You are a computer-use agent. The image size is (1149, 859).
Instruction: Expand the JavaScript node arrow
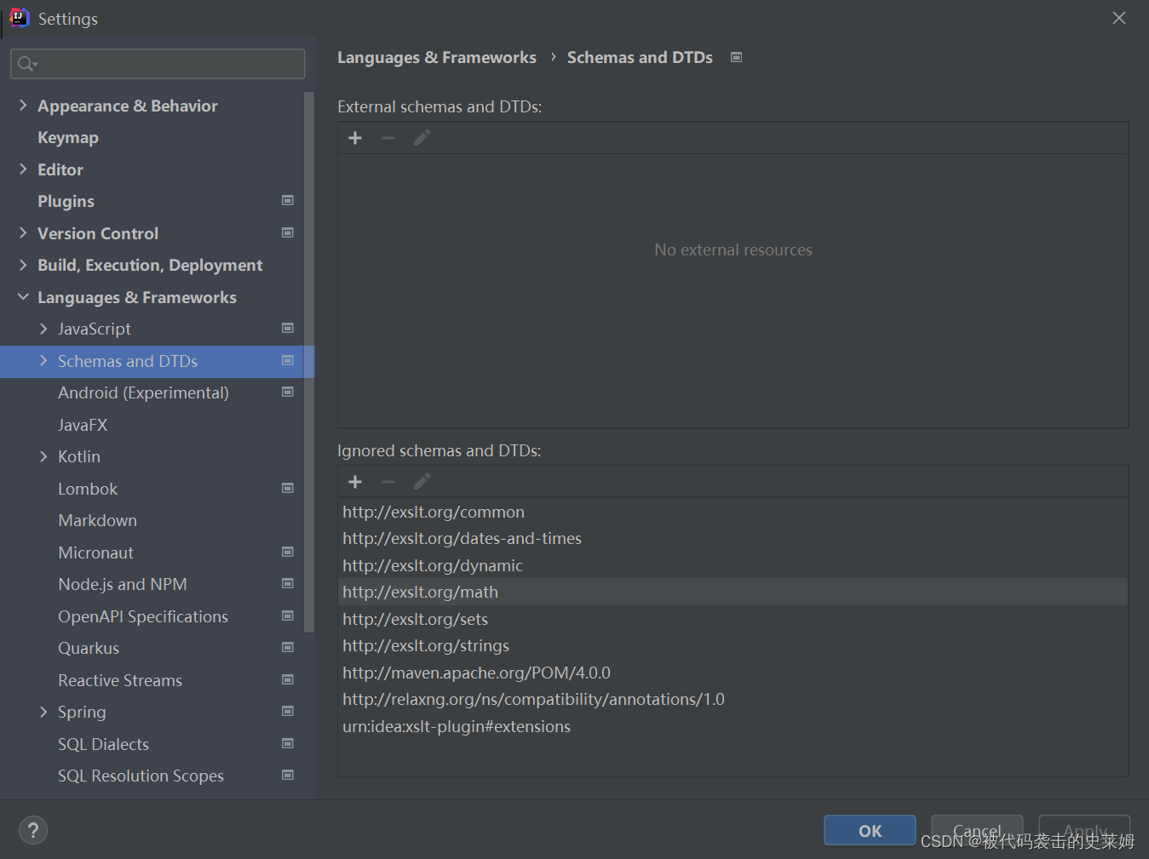pyautogui.click(x=43, y=329)
